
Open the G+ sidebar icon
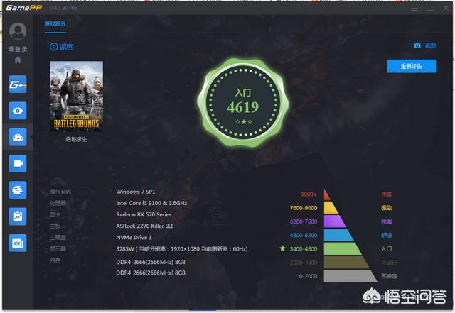[18, 84]
